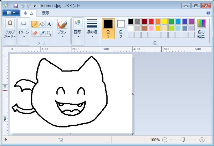
Task: Pick the brown color swatch
Action: 144,28
